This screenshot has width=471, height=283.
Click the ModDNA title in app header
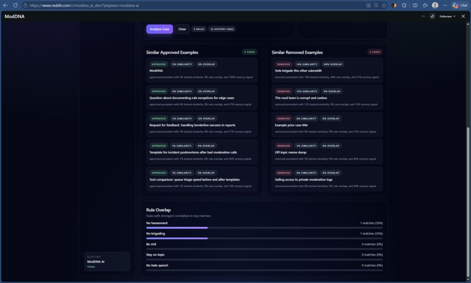15,16
